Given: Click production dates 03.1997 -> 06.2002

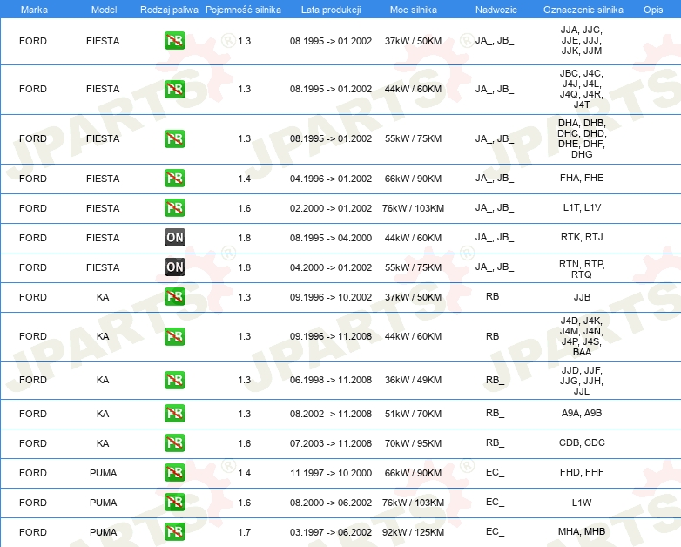Looking at the screenshot, I should 331,532.
